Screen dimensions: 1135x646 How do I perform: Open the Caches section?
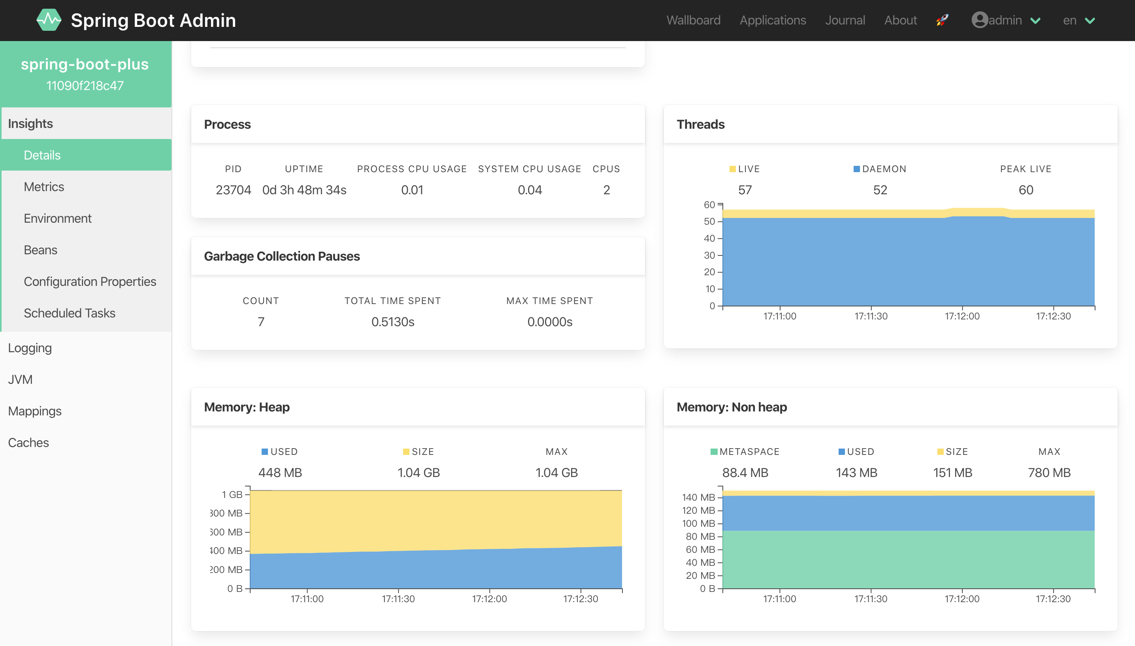coord(28,442)
